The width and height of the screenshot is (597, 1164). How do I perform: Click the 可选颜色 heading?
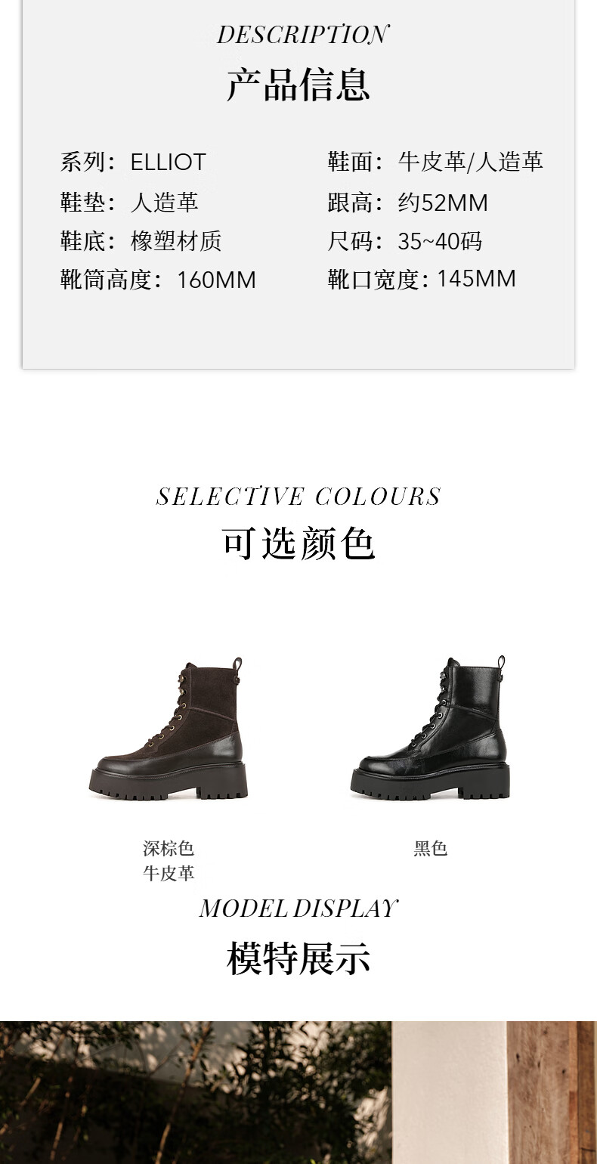click(298, 543)
